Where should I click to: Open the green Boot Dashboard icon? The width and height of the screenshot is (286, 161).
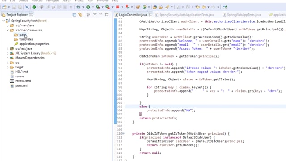coord(34,7)
